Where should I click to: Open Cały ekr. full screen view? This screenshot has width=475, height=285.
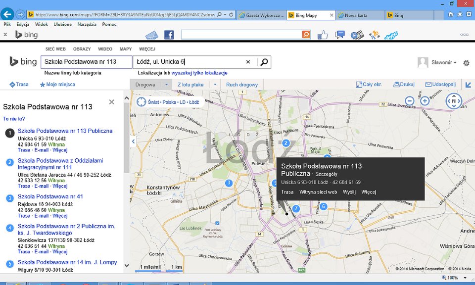369,85
